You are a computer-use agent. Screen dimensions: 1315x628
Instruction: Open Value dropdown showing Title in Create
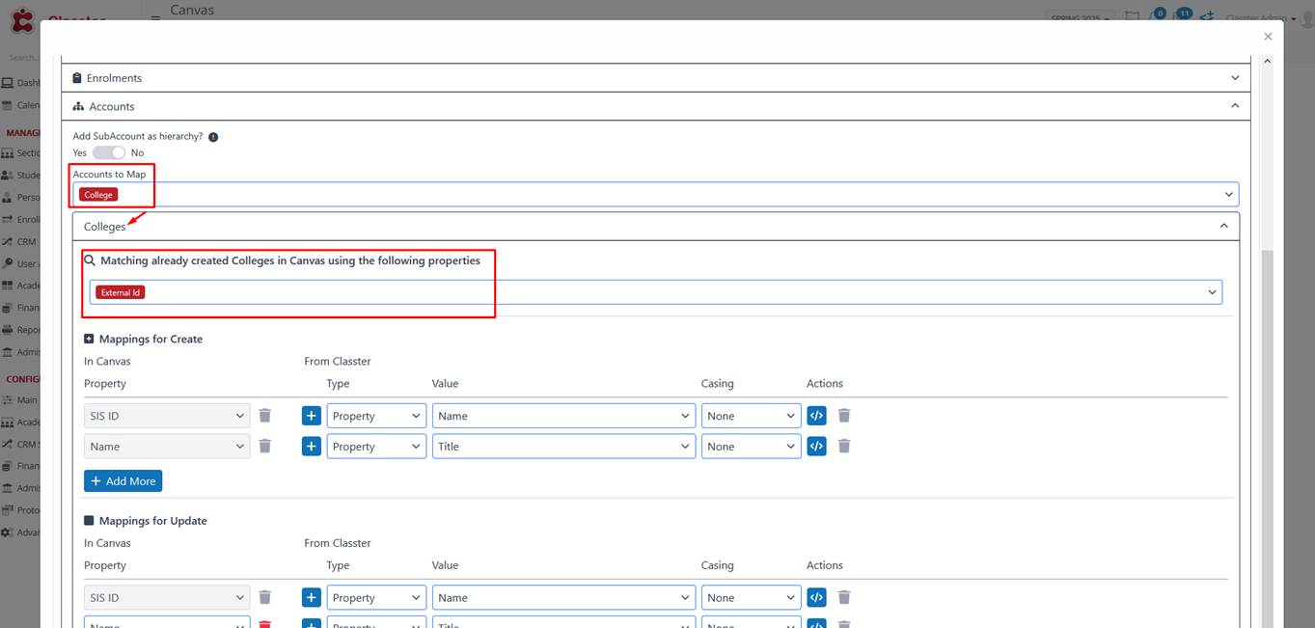(563, 447)
